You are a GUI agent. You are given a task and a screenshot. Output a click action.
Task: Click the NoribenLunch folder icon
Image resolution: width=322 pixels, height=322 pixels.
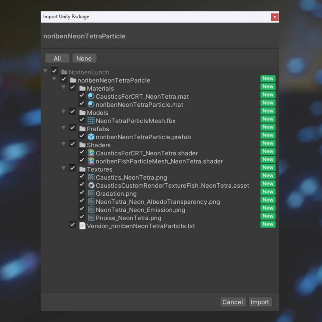64,72
